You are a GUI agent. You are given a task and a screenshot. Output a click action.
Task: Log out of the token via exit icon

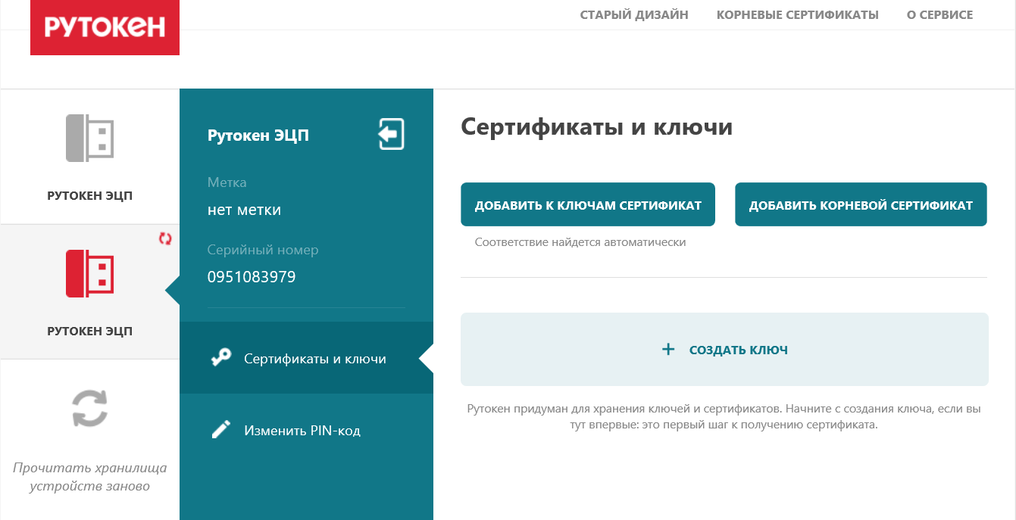(391, 135)
